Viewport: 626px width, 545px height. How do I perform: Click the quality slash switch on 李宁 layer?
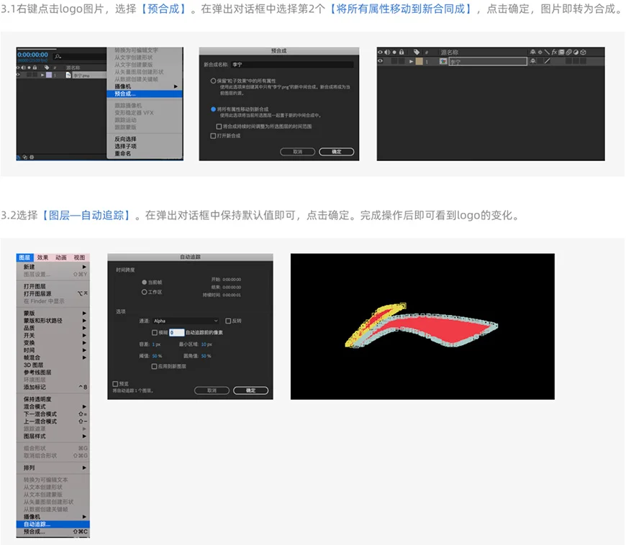pyautogui.click(x=547, y=61)
